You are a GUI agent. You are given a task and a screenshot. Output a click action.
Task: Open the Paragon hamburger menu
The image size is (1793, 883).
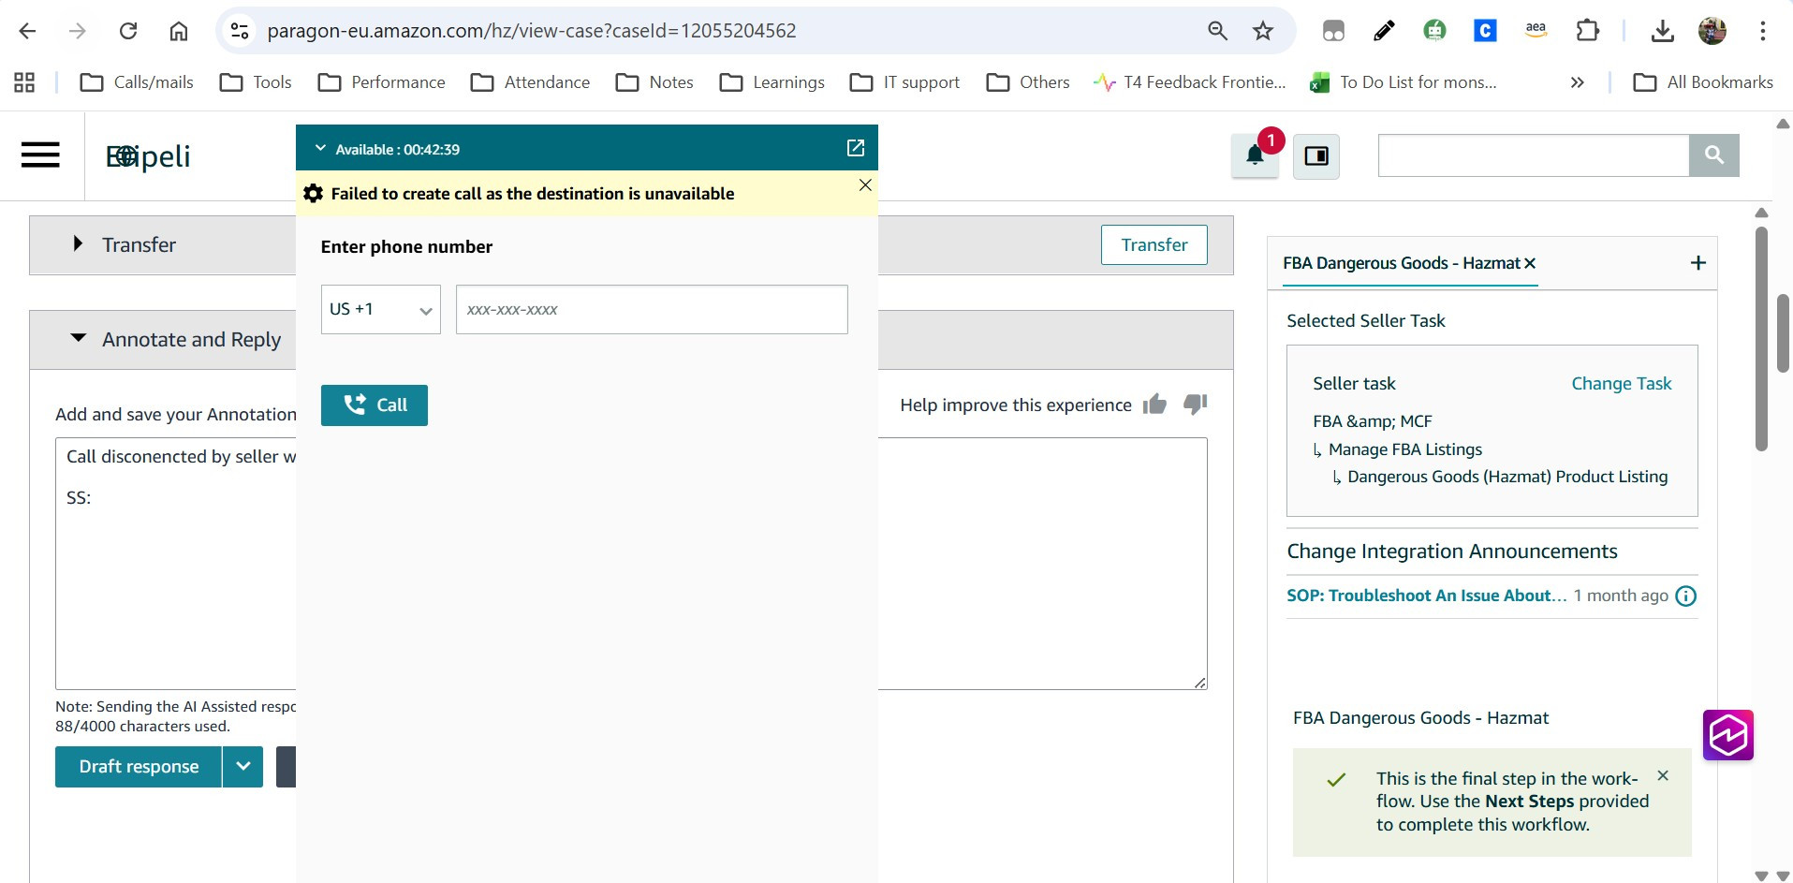tap(40, 155)
